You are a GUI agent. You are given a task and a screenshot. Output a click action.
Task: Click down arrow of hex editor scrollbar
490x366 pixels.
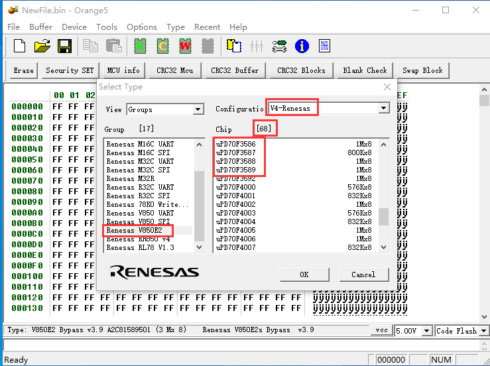point(484,316)
